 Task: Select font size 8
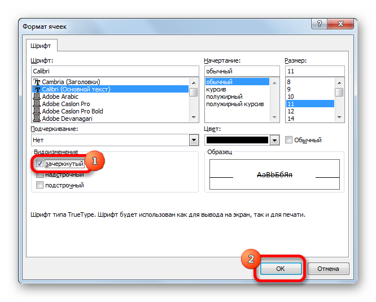click(310, 82)
